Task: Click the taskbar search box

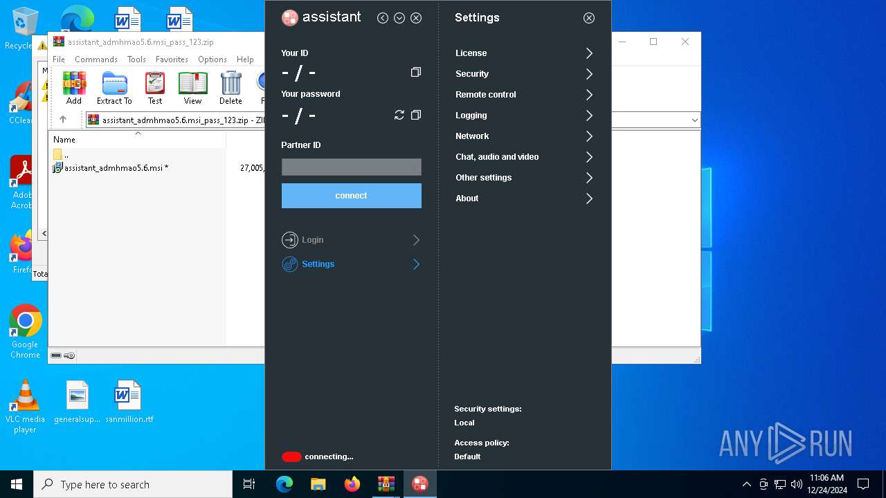Action: click(133, 484)
